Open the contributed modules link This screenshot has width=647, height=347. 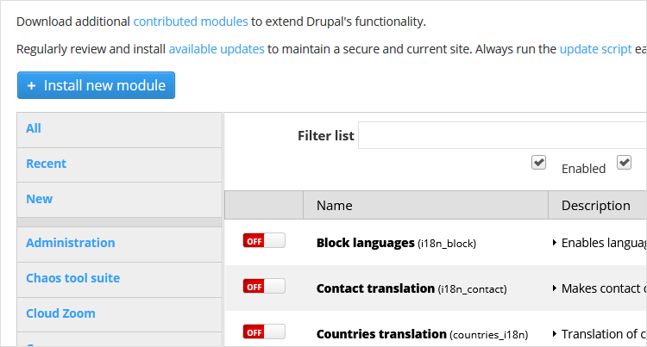[x=191, y=21]
